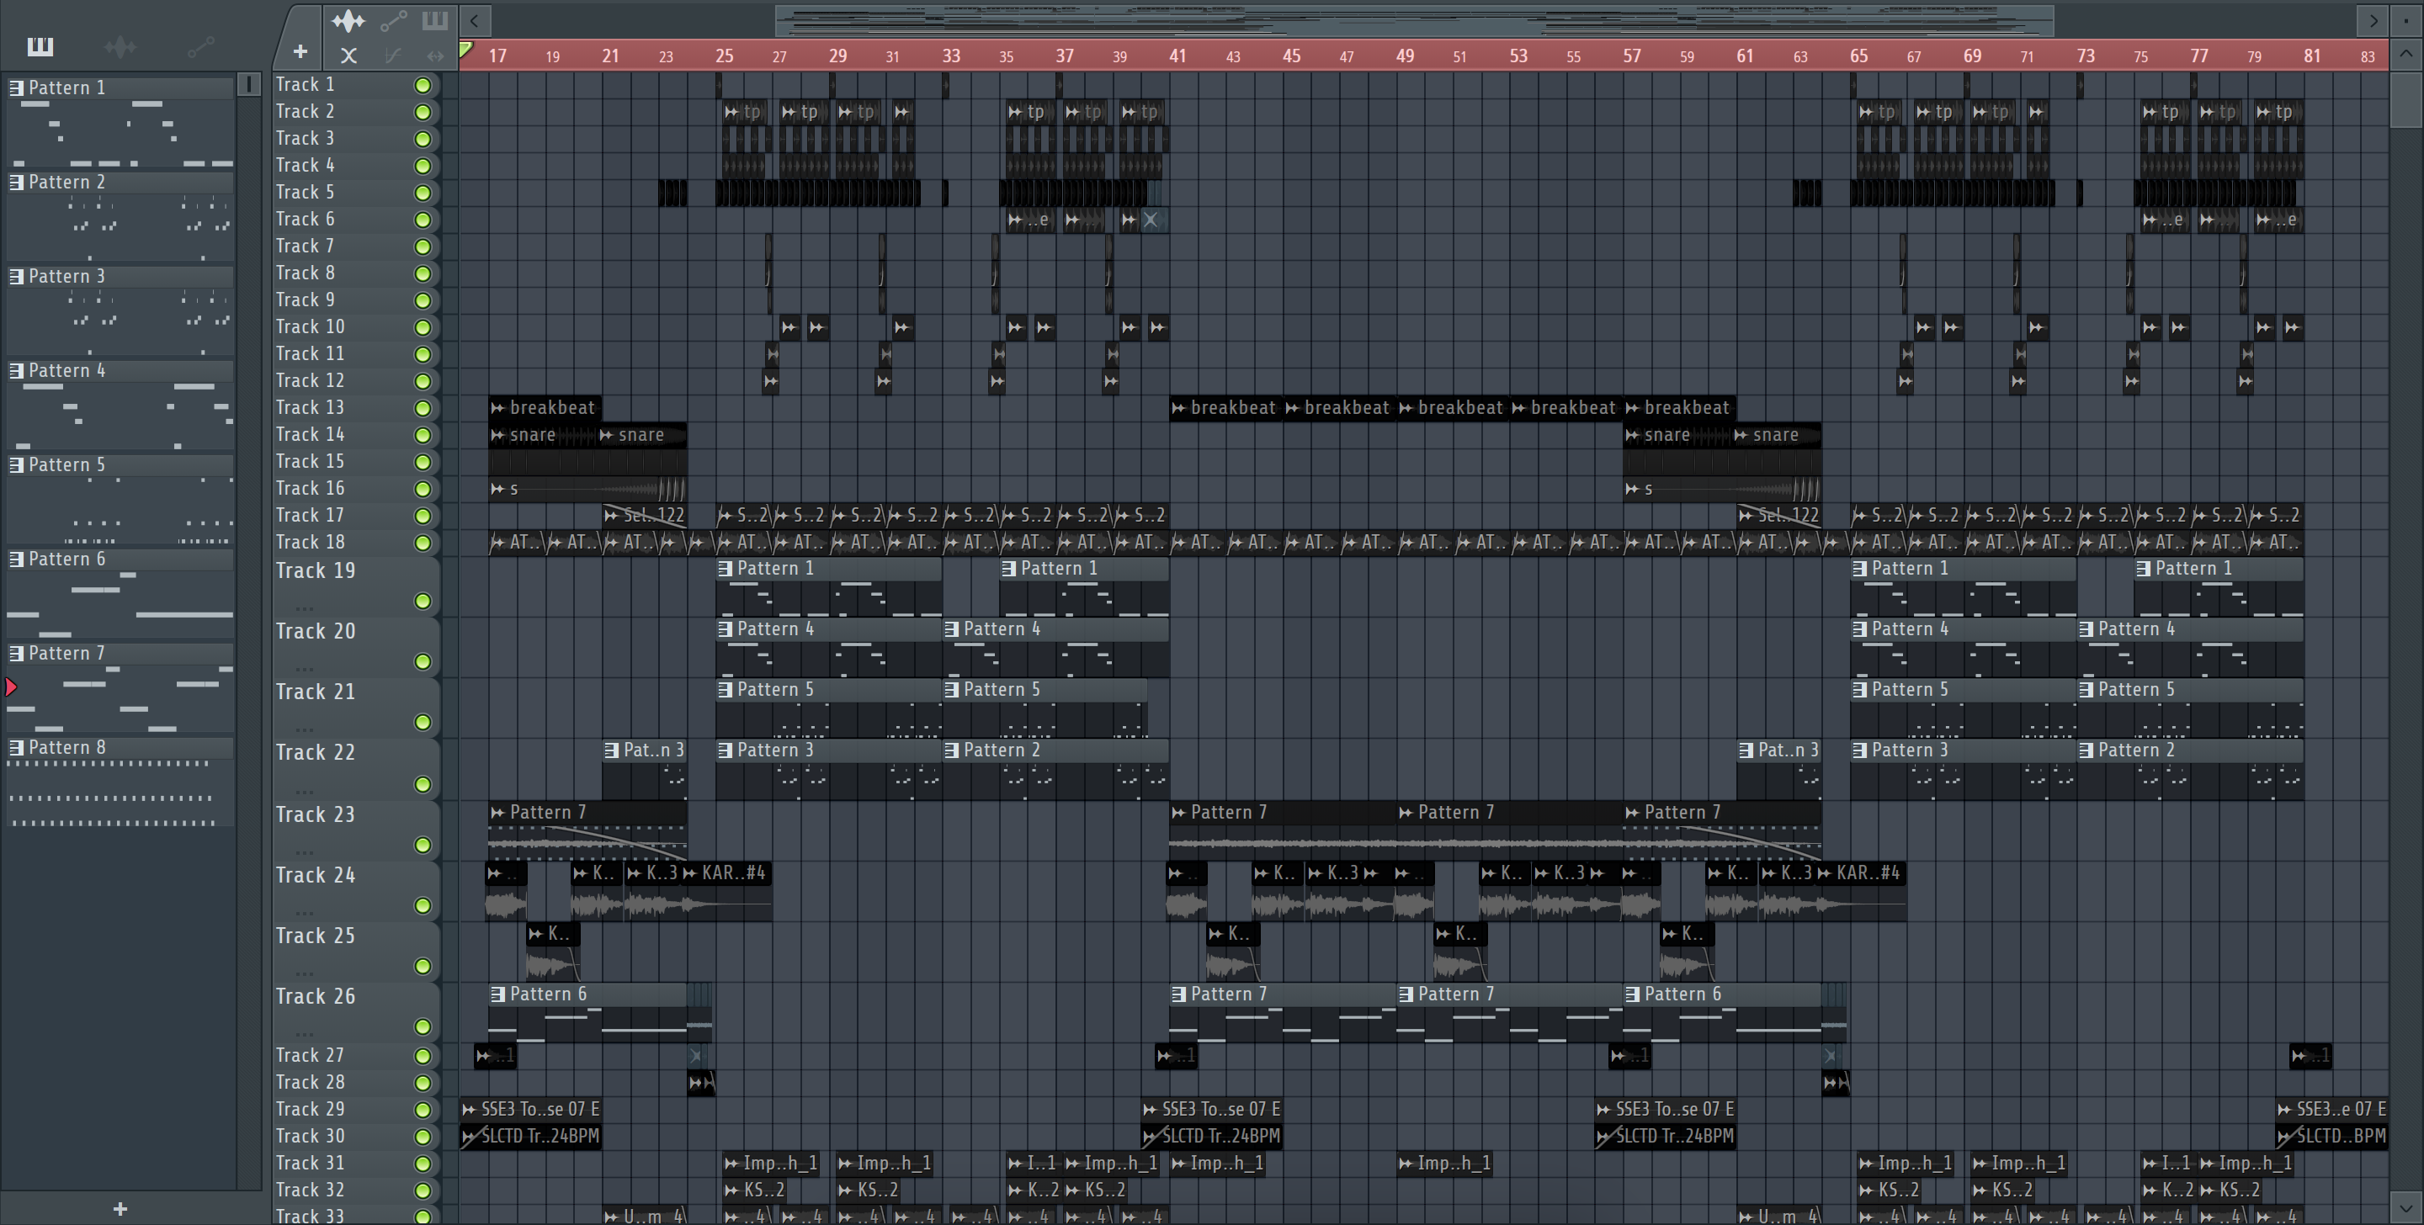Open clip menu of Sel..122 at bar 21 on Track 17

(x=613, y=516)
